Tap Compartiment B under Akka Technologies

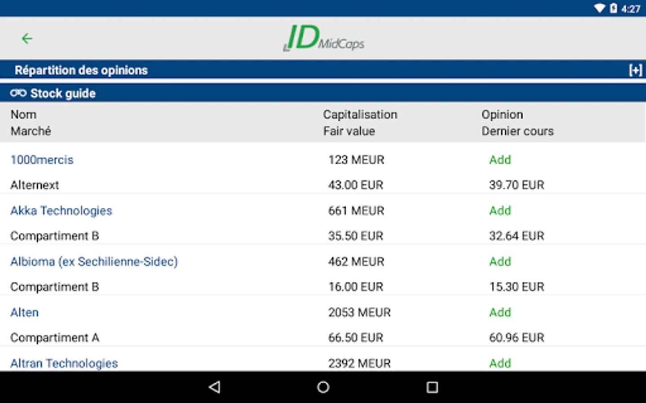(55, 236)
